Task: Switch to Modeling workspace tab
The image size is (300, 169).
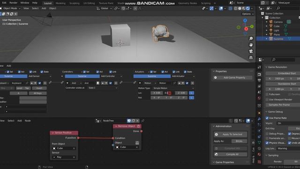Action: tap(60, 3)
